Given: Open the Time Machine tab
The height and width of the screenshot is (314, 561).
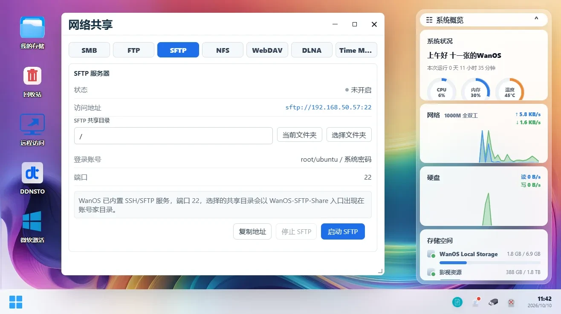Looking at the screenshot, I should [356, 50].
